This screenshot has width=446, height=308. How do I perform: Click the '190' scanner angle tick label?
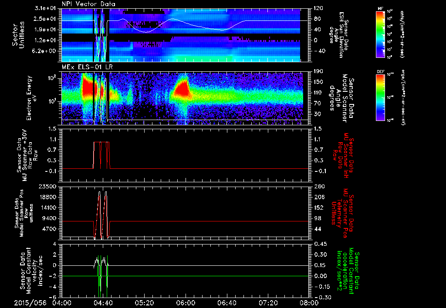point(318,72)
